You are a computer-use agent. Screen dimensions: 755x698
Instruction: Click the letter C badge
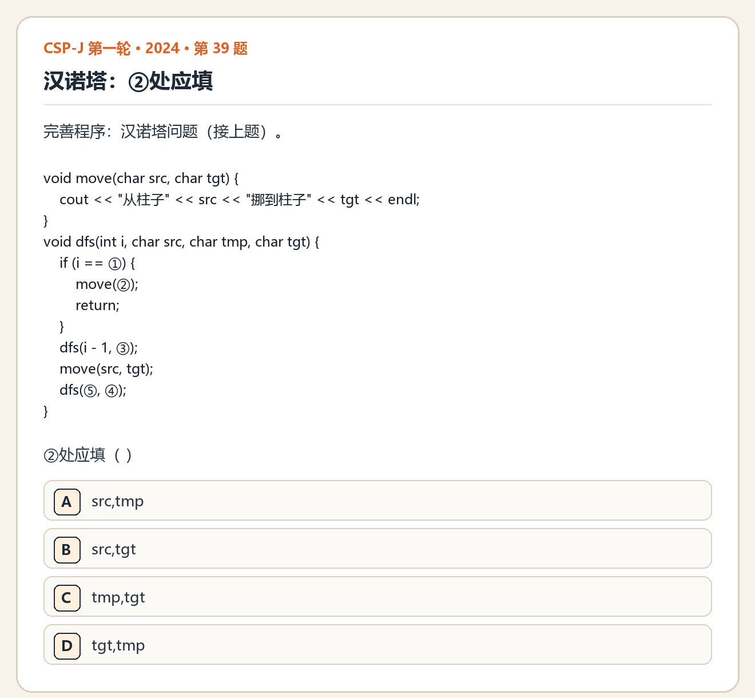(x=67, y=598)
